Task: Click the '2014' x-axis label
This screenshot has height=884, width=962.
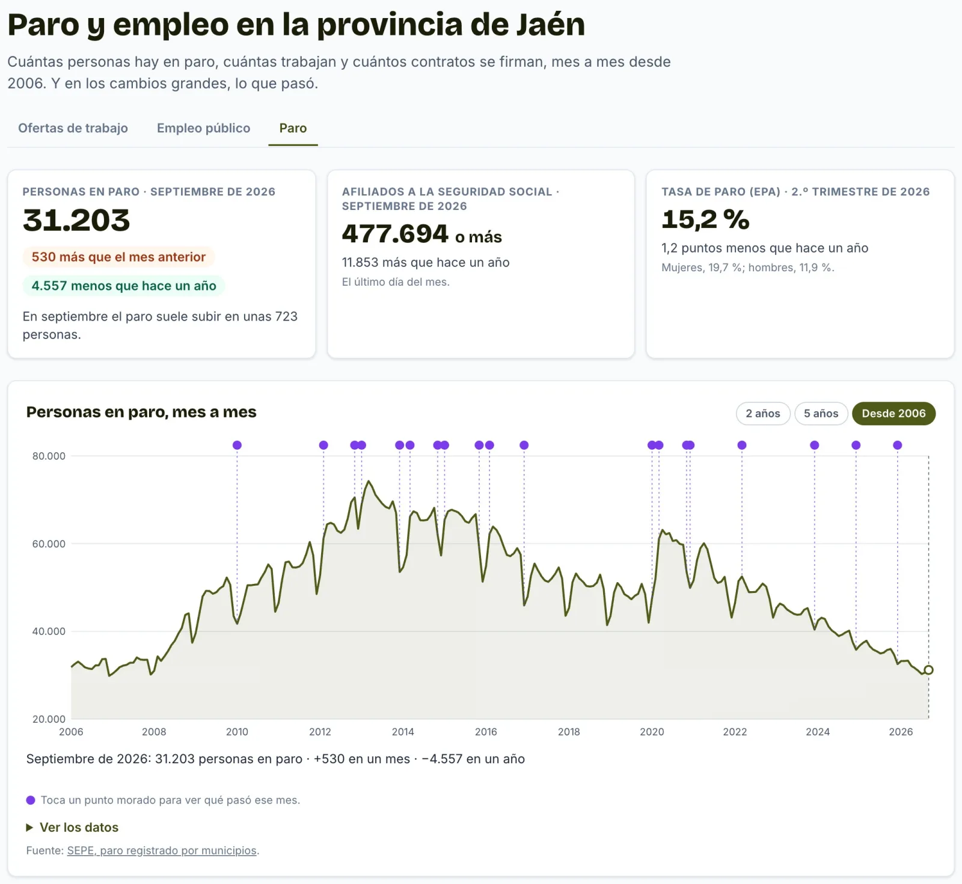Action: click(x=403, y=732)
